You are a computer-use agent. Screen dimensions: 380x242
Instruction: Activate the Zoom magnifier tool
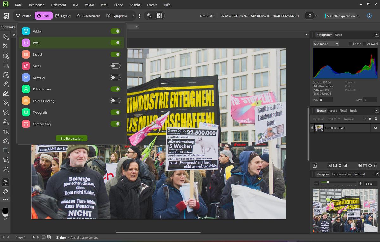point(5,192)
